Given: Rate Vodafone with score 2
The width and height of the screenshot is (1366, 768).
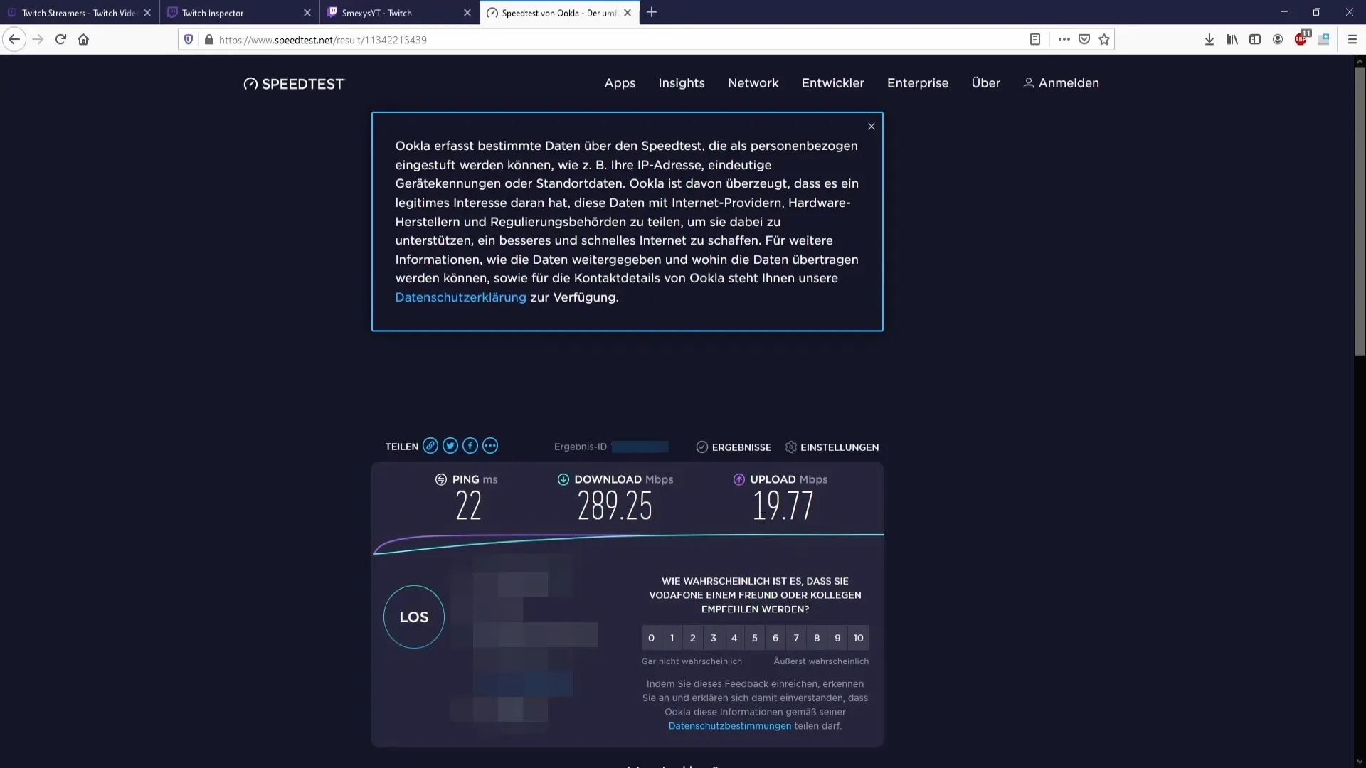Looking at the screenshot, I should pos(692,638).
